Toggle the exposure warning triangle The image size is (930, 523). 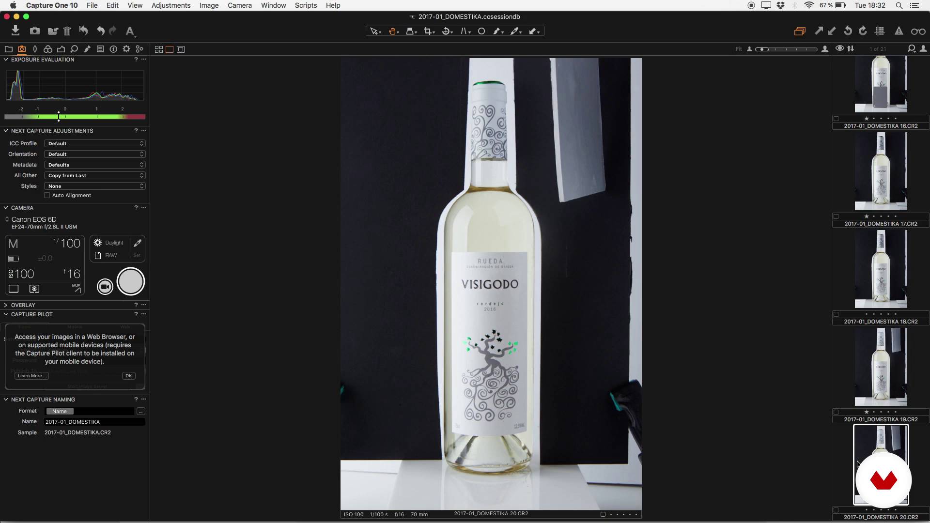[x=899, y=31]
